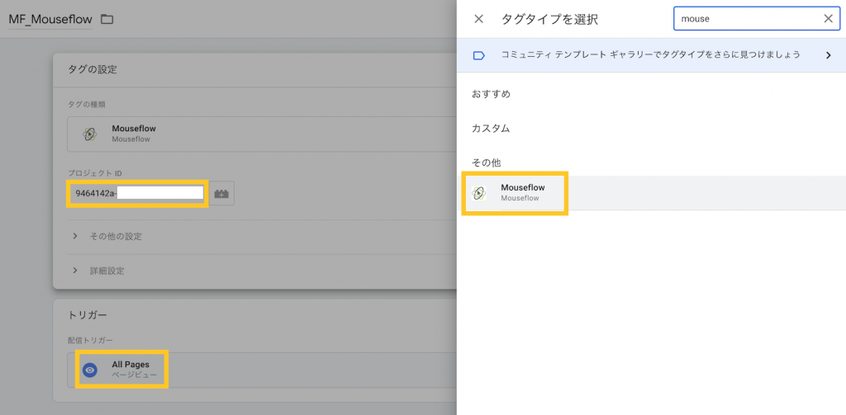Choose Mouseflow from search results

(x=651, y=193)
